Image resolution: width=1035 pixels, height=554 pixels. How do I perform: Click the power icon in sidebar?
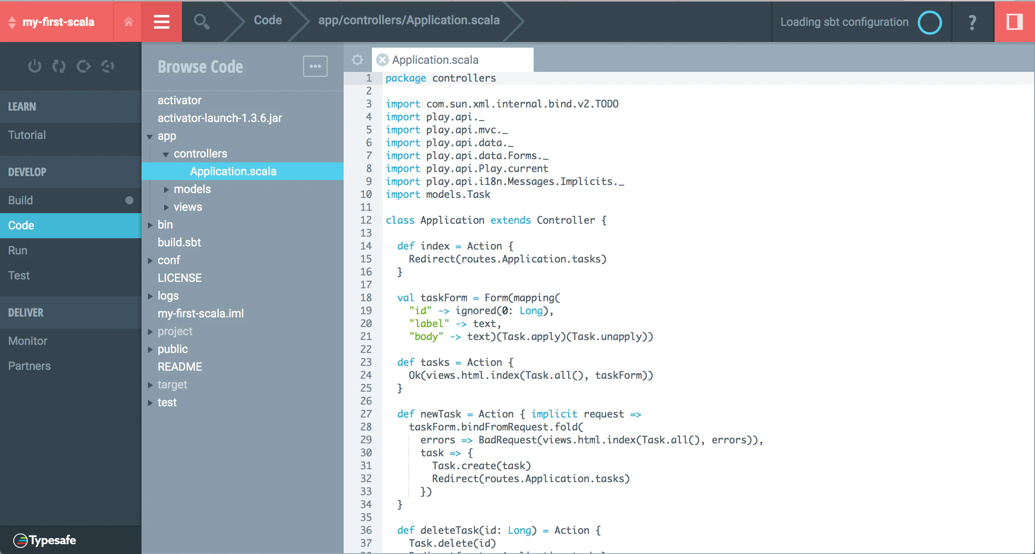tap(35, 66)
